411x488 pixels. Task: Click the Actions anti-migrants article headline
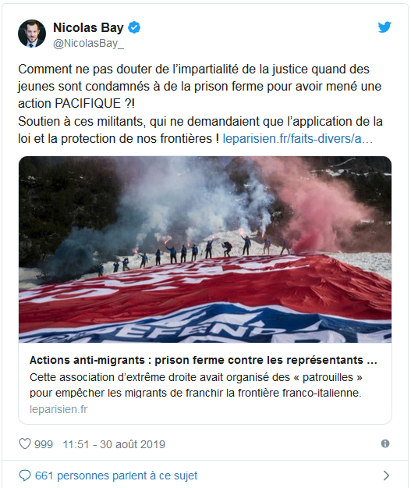tap(204, 360)
